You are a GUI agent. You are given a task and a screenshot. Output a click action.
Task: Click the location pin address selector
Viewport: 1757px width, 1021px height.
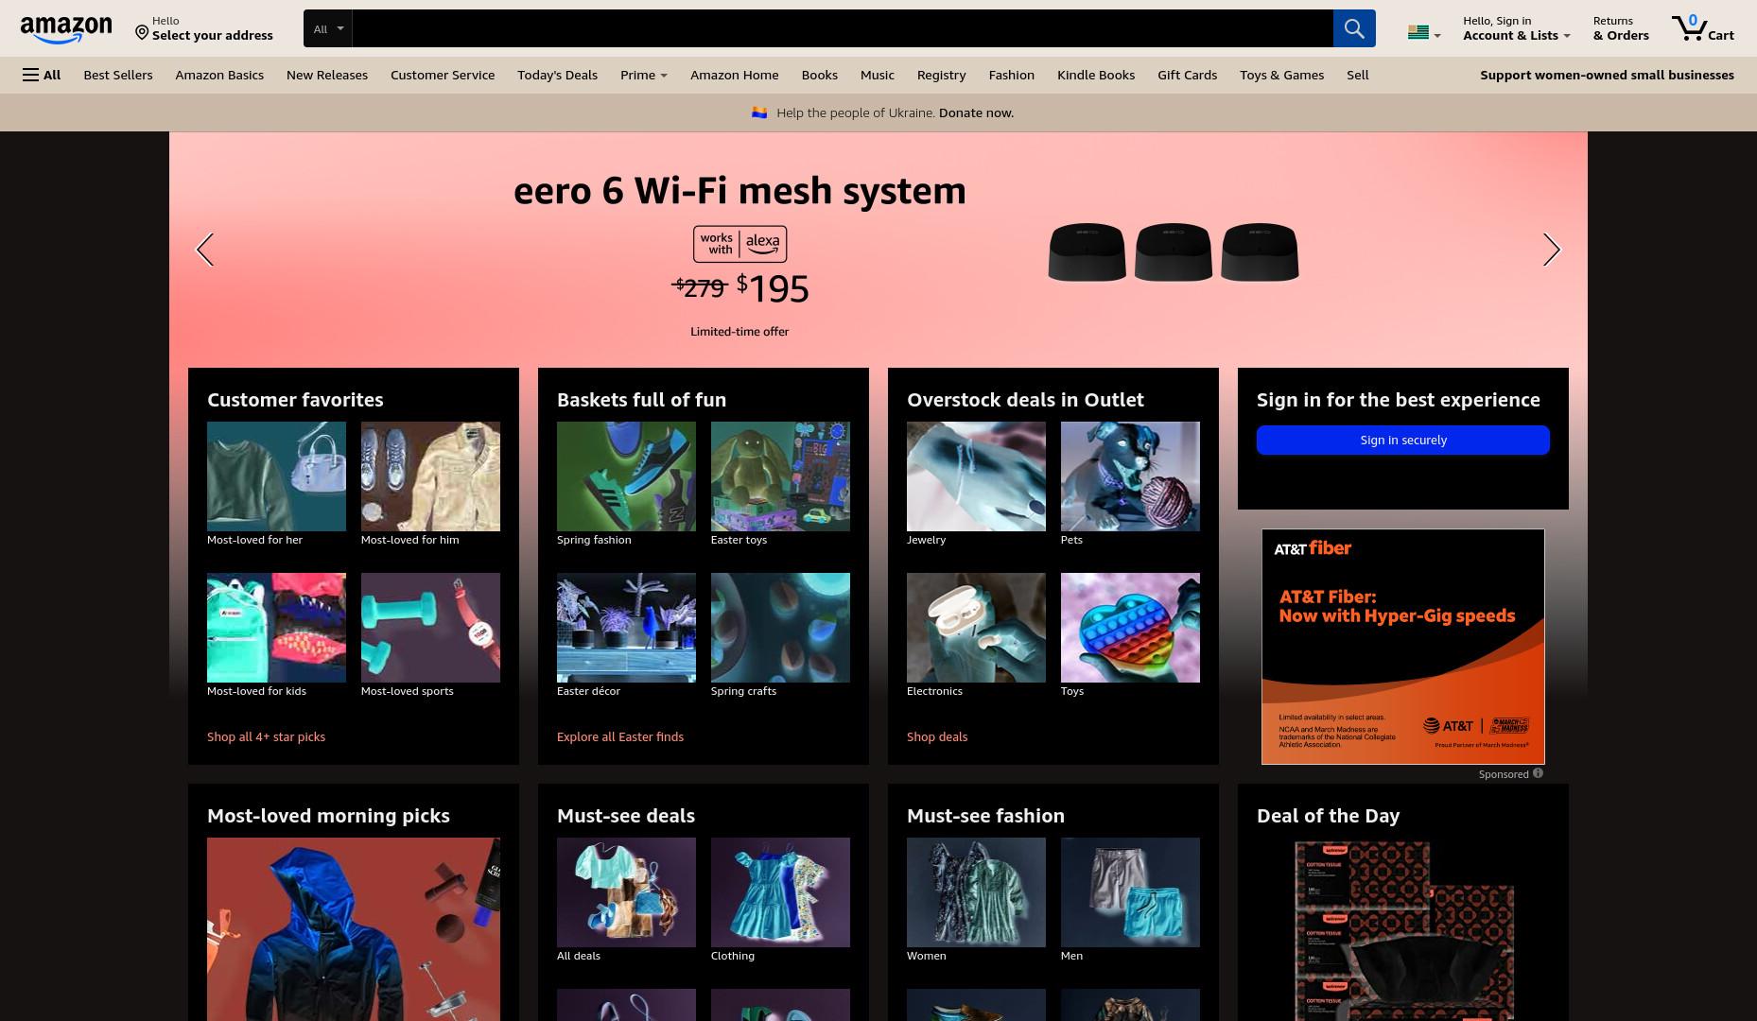tap(204, 28)
